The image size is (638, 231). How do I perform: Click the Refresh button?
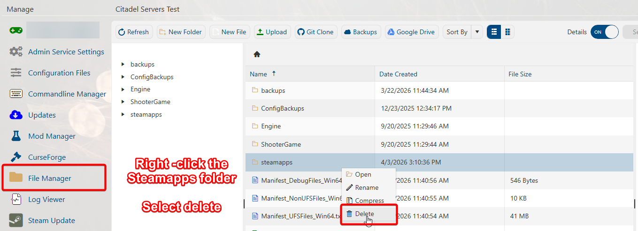(x=133, y=32)
